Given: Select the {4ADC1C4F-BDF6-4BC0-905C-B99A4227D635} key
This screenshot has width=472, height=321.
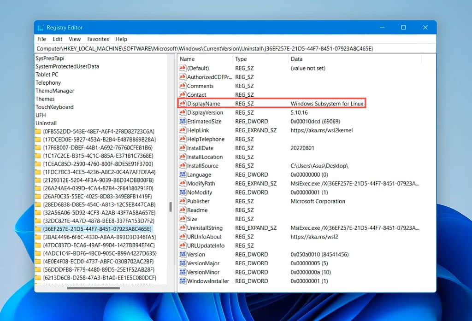Looking at the screenshot, I should tap(100, 253).
